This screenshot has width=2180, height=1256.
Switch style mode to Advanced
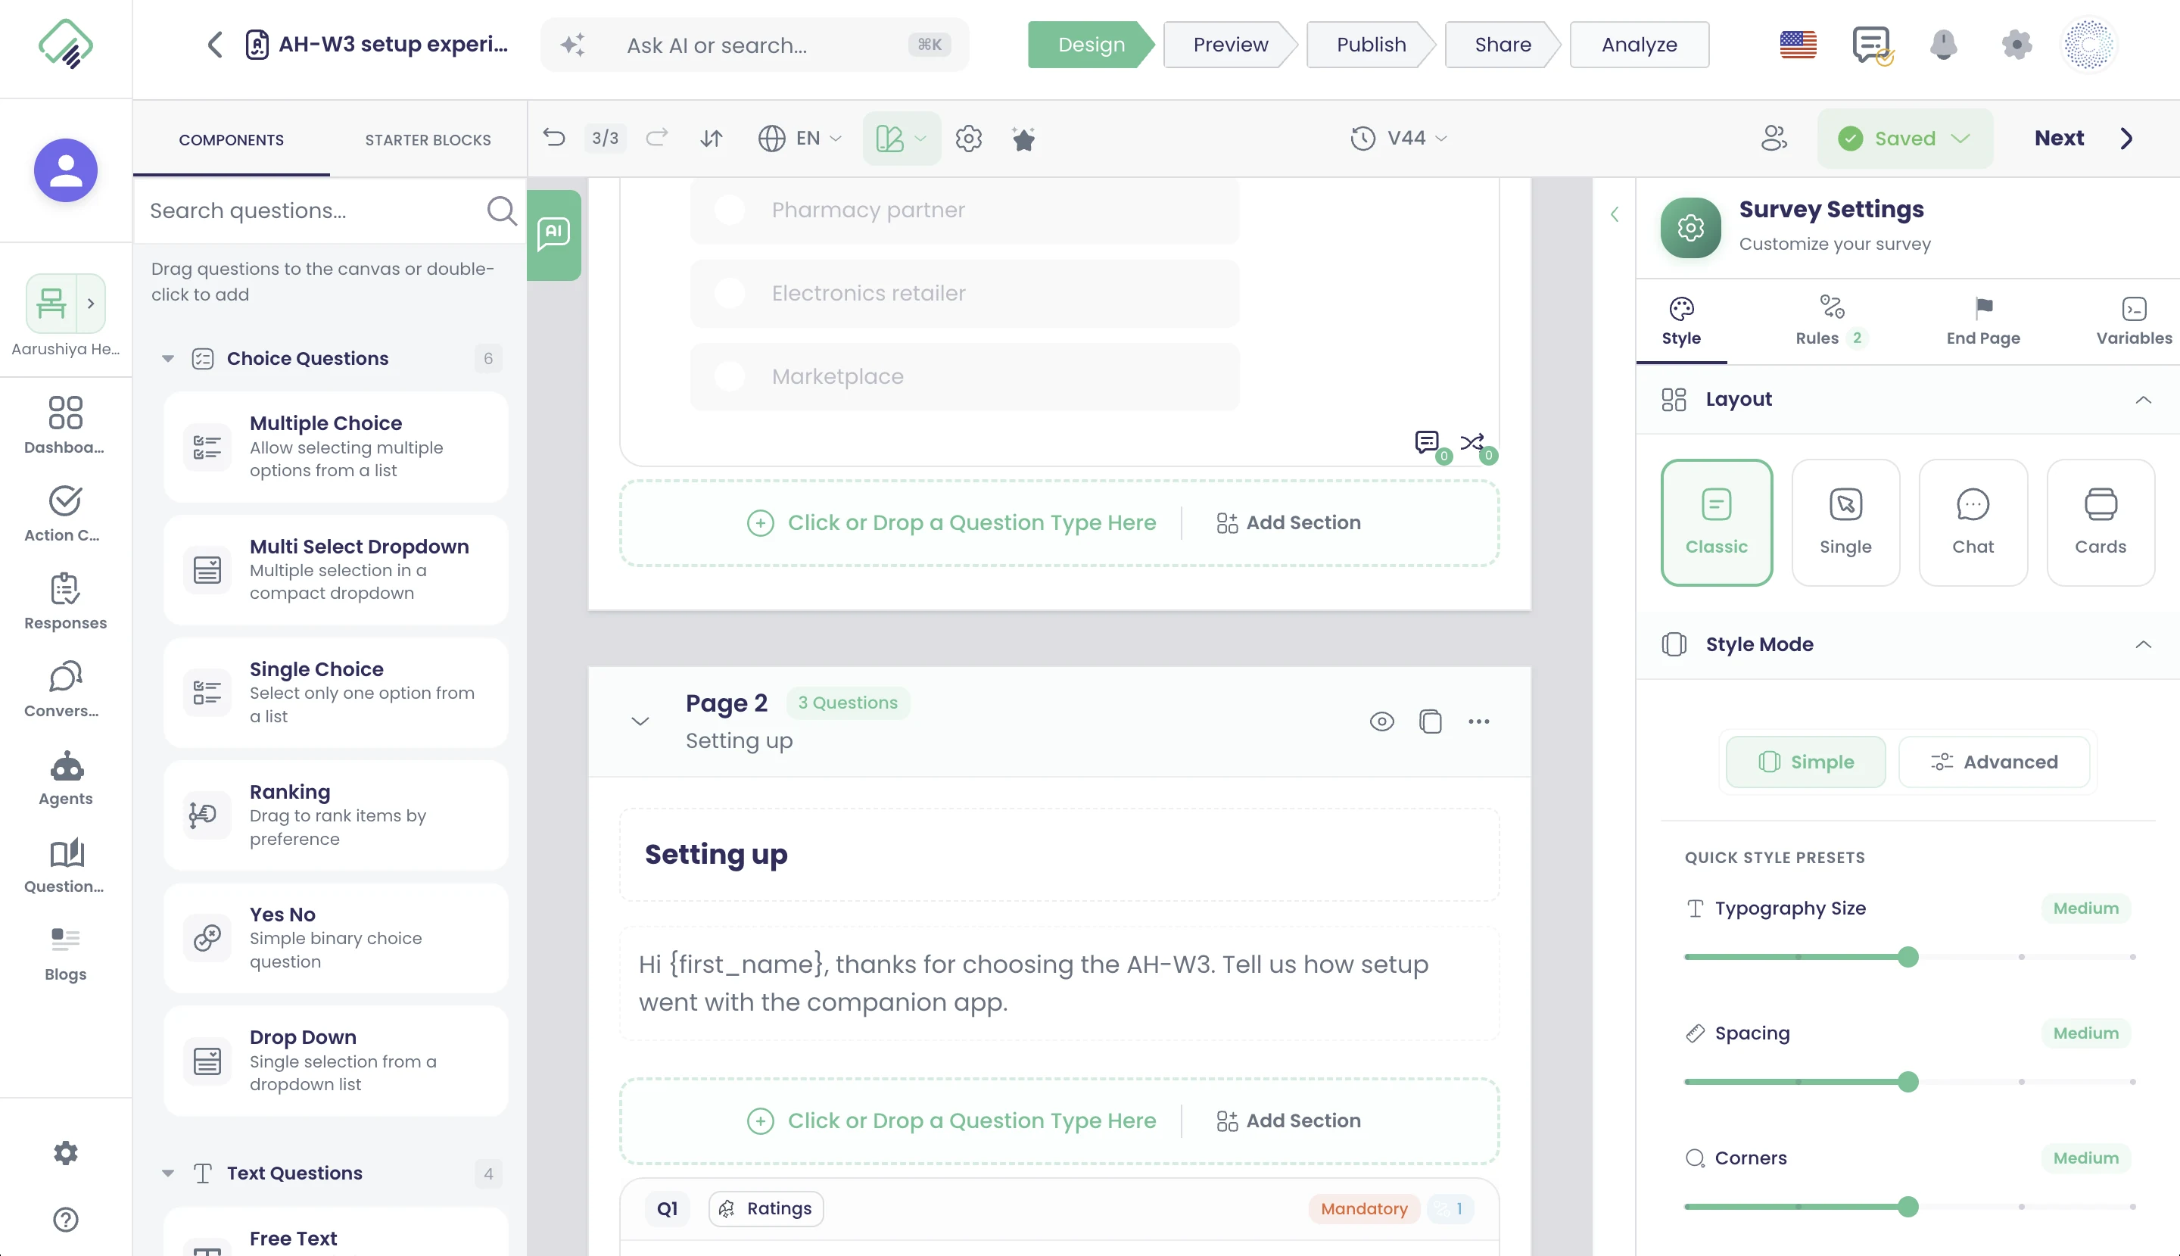pyautogui.click(x=1994, y=762)
